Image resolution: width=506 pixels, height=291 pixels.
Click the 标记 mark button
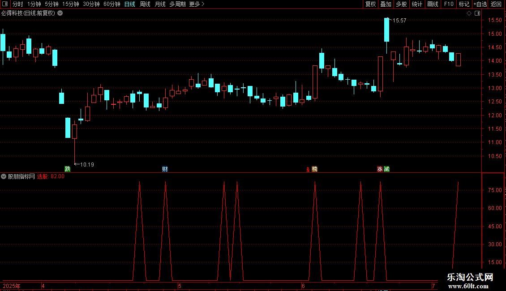(464, 4)
